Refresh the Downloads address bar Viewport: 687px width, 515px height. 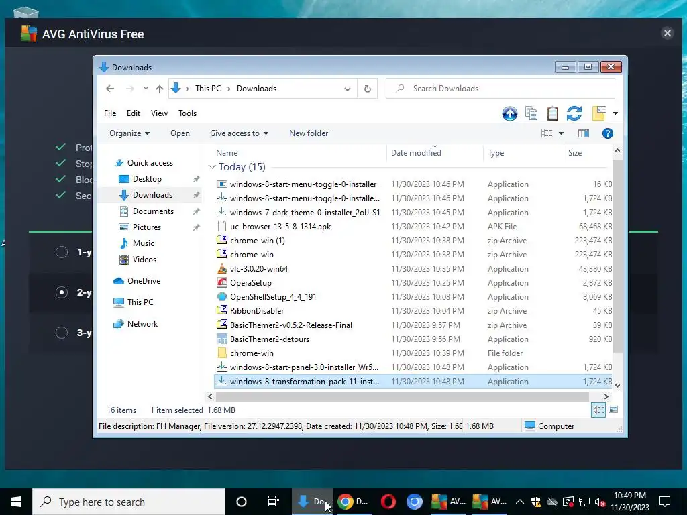coord(367,89)
